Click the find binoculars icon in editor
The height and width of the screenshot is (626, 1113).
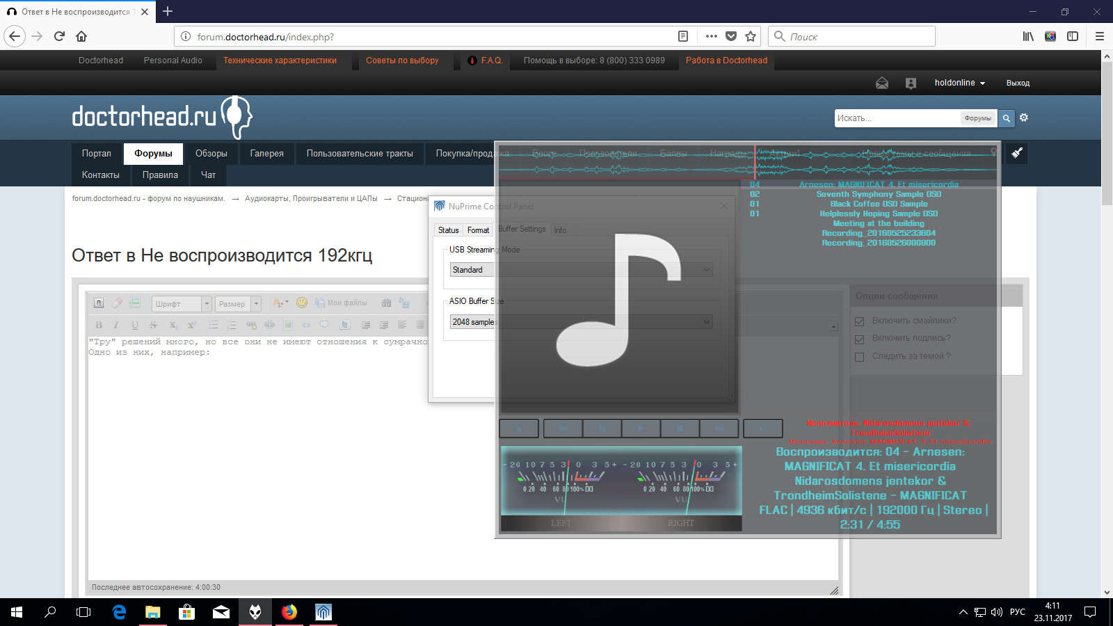click(x=386, y=303)
